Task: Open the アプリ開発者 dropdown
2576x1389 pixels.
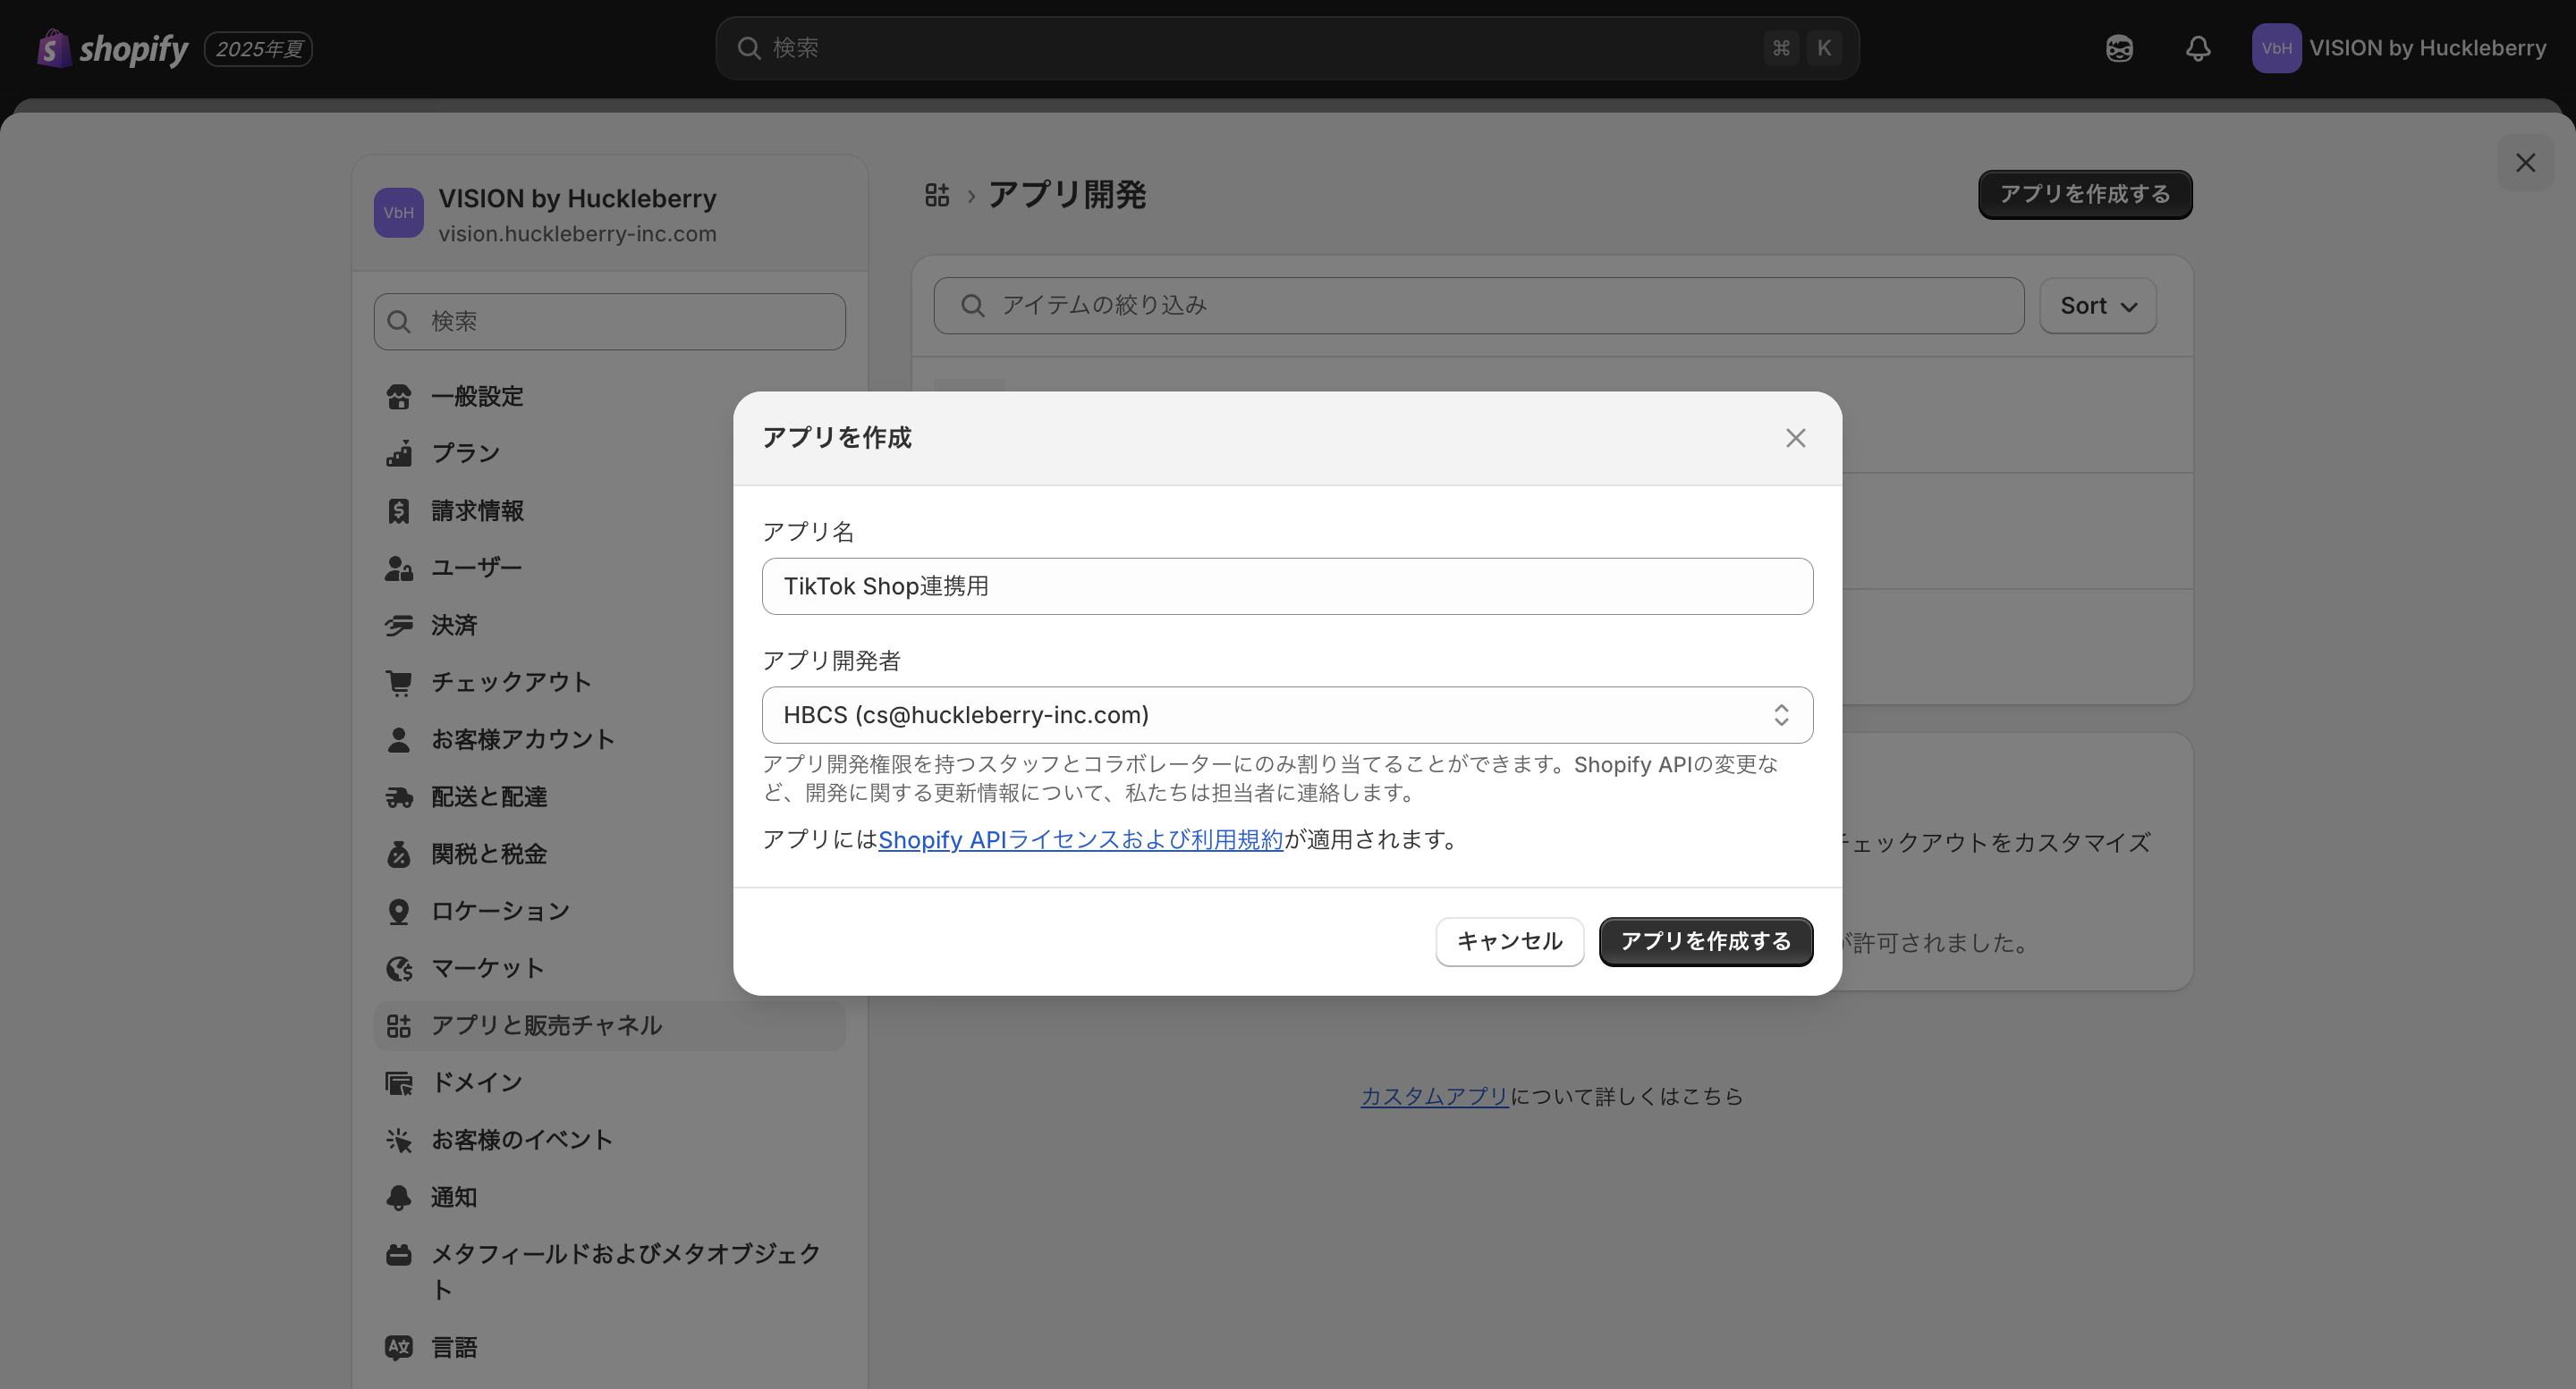Action: coord(1287,715)
